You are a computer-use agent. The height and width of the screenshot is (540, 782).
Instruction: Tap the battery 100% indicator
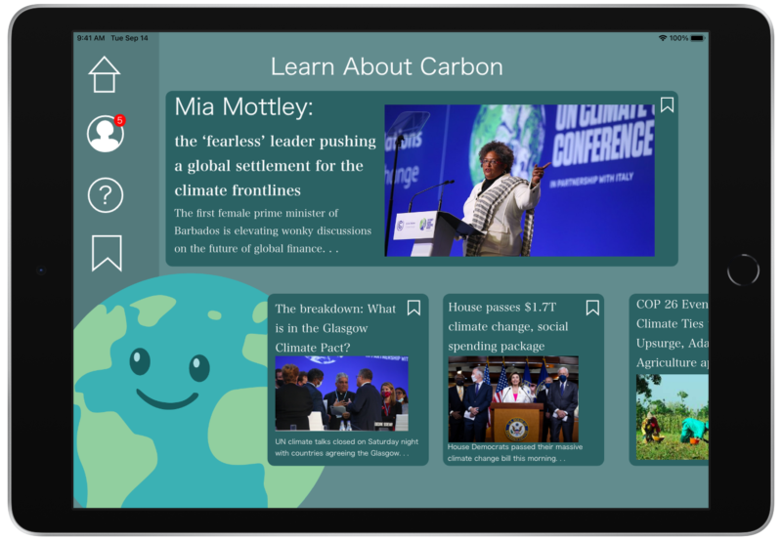point(687,38)
